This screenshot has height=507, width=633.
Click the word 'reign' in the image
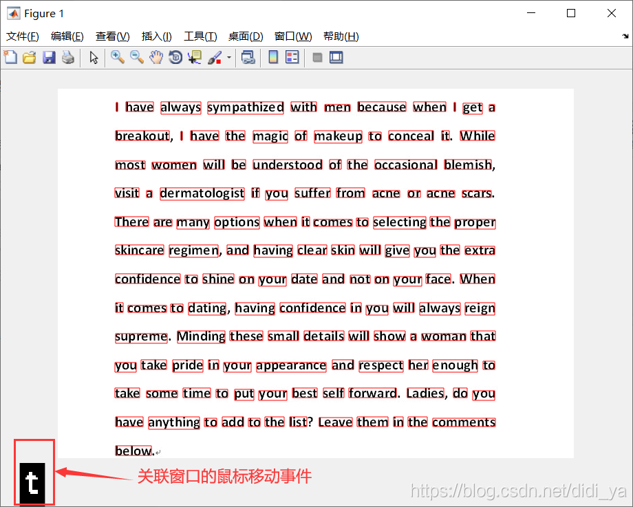tap(480, 308)
